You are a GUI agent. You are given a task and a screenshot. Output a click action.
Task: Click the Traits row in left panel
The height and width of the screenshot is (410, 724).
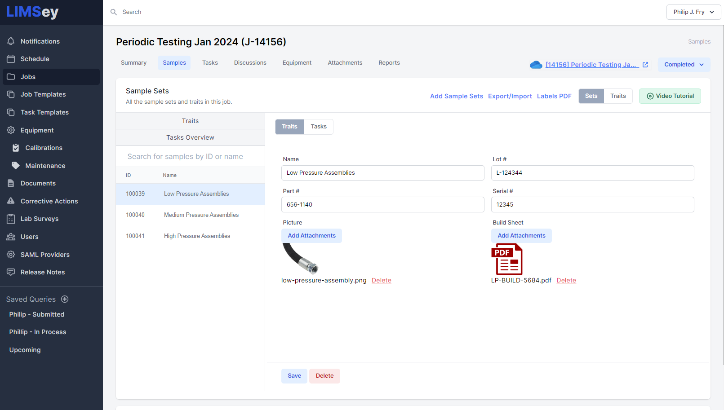point(191,121)
